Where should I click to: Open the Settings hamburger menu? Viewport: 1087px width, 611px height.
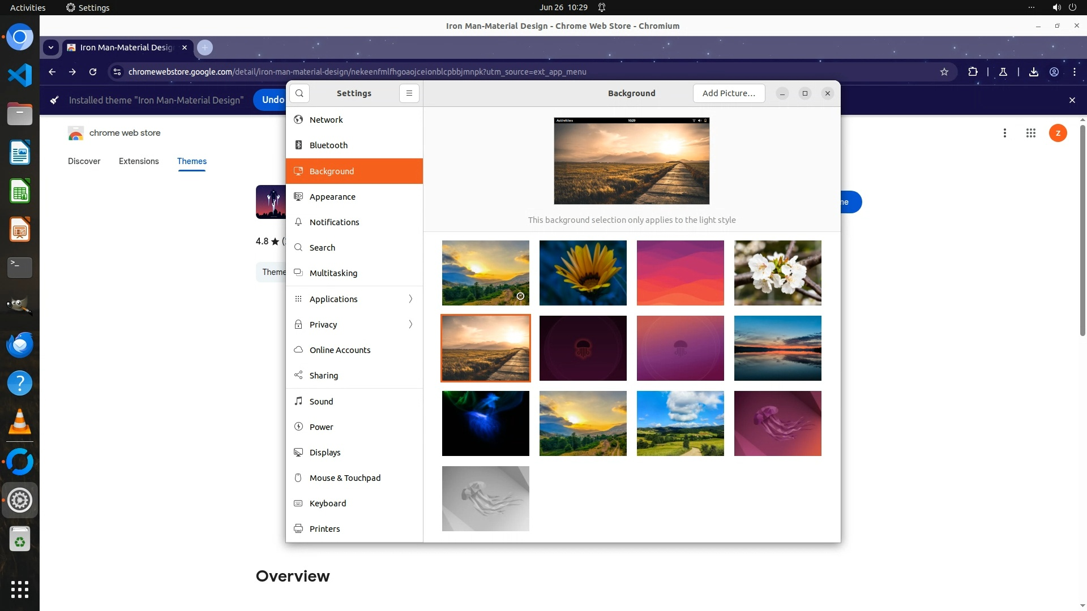(x=409, y=93)
